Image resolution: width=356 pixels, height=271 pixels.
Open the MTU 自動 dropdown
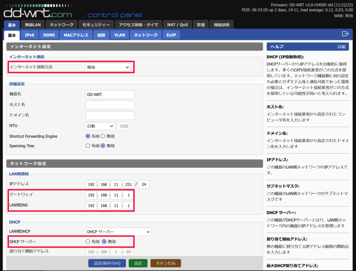(100, 126)
